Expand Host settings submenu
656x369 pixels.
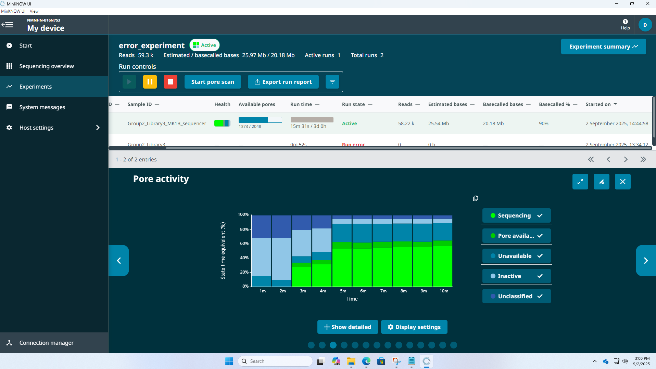[98, 128]
